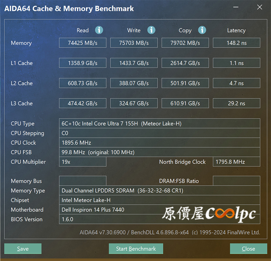Click the DRAM:FSB Ratio label
Image resolution: width=271 pixels, height=261 pixels.
tap(179, 181)
